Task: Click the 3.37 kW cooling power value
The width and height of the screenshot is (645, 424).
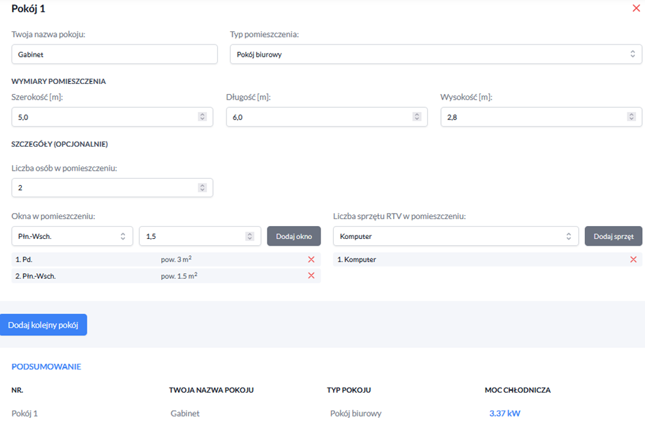Action: [x=504, y=413]
